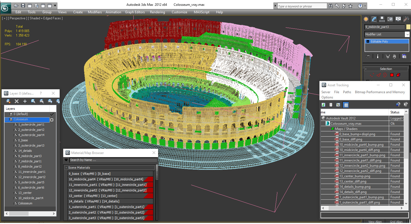Screen dimensions: 411x224
Task: Select Vertex sub-object level icon
Action: pyautogui.click(x=372, y=75)
